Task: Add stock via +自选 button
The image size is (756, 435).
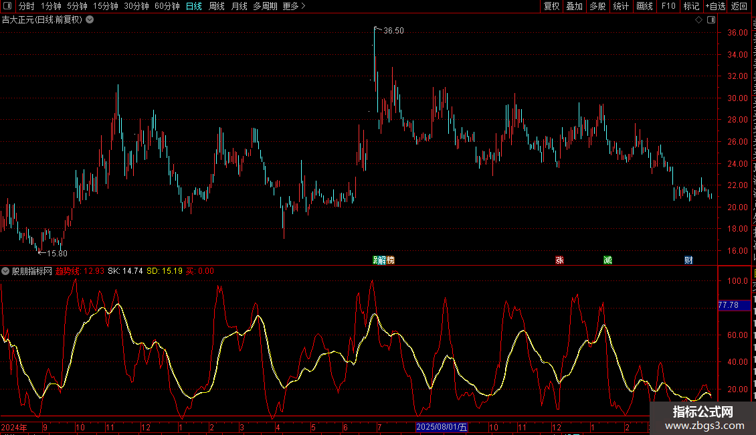Action: pyautogui.click(x=715, y=6)
